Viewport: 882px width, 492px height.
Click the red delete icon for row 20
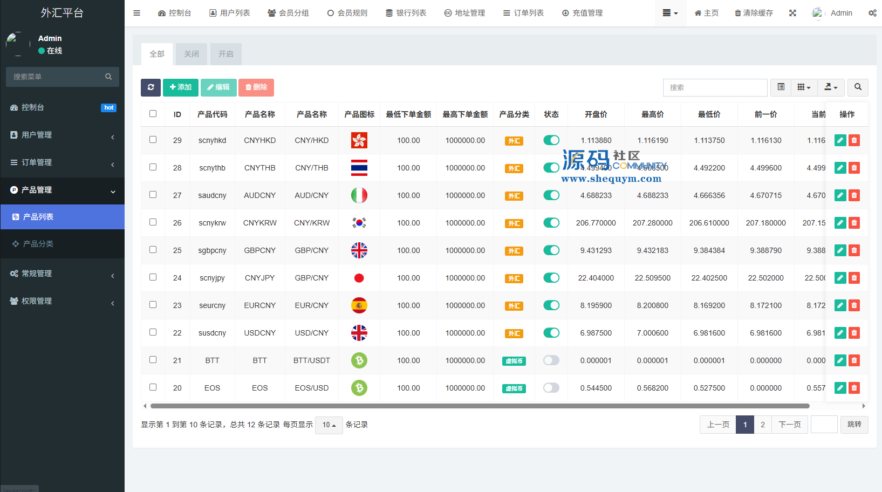point(854,388)
